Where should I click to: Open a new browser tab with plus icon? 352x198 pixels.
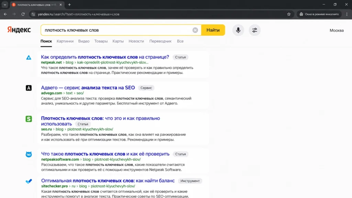tap(69, 4)
